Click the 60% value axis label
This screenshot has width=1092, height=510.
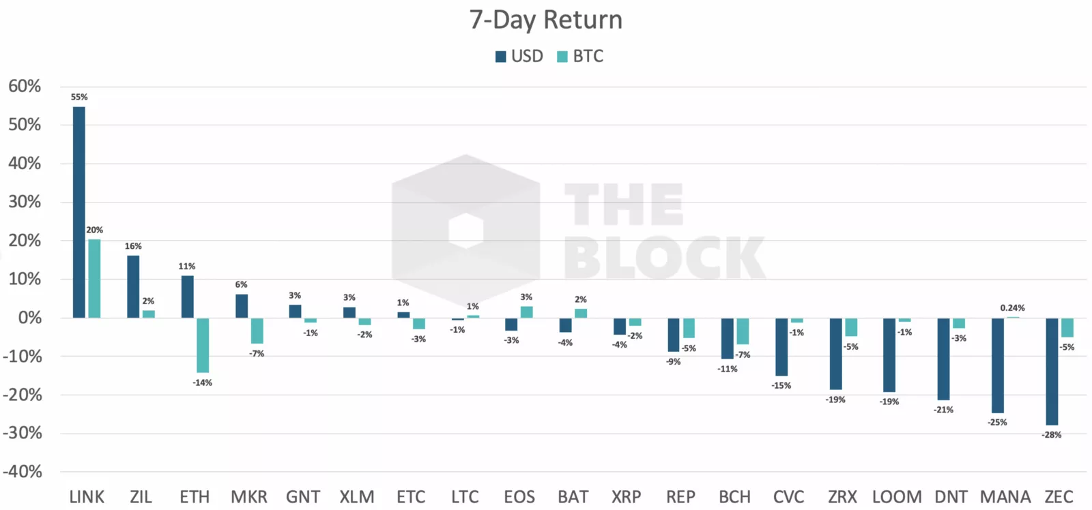(25, 87)
